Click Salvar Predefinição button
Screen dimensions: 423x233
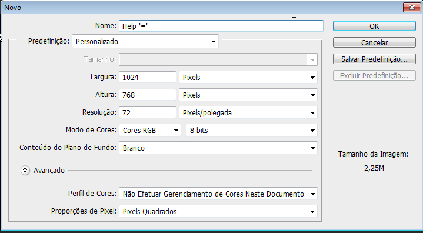click(x=374, y=59)
